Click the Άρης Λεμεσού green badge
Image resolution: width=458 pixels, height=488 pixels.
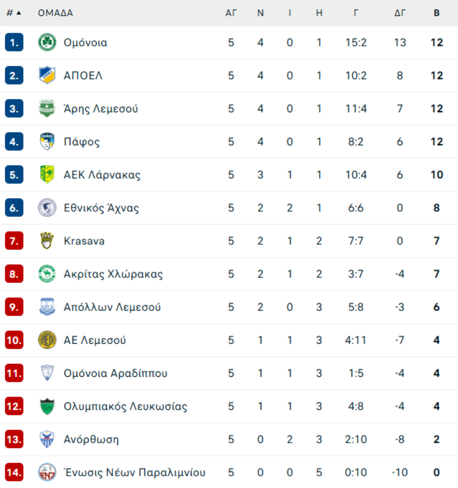coord(47,108)
